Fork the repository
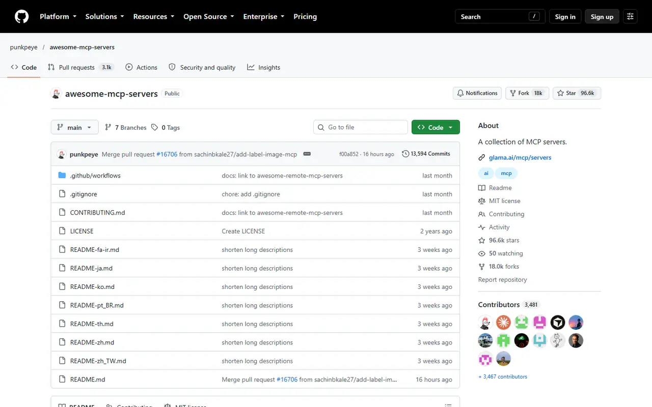Viewport: 652px width, 407px height. pyautogui.click(x=527, y=93)
